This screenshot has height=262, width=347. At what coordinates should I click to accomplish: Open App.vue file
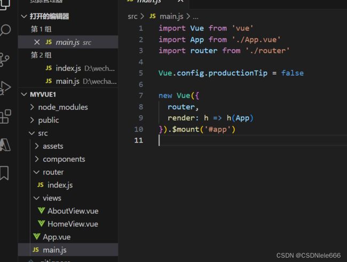[68, 237]
